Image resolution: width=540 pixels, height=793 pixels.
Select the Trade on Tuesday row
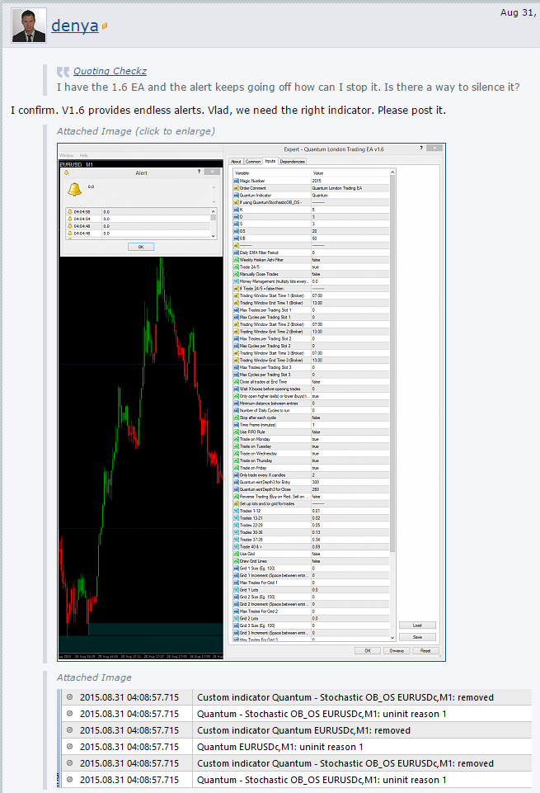311,446
